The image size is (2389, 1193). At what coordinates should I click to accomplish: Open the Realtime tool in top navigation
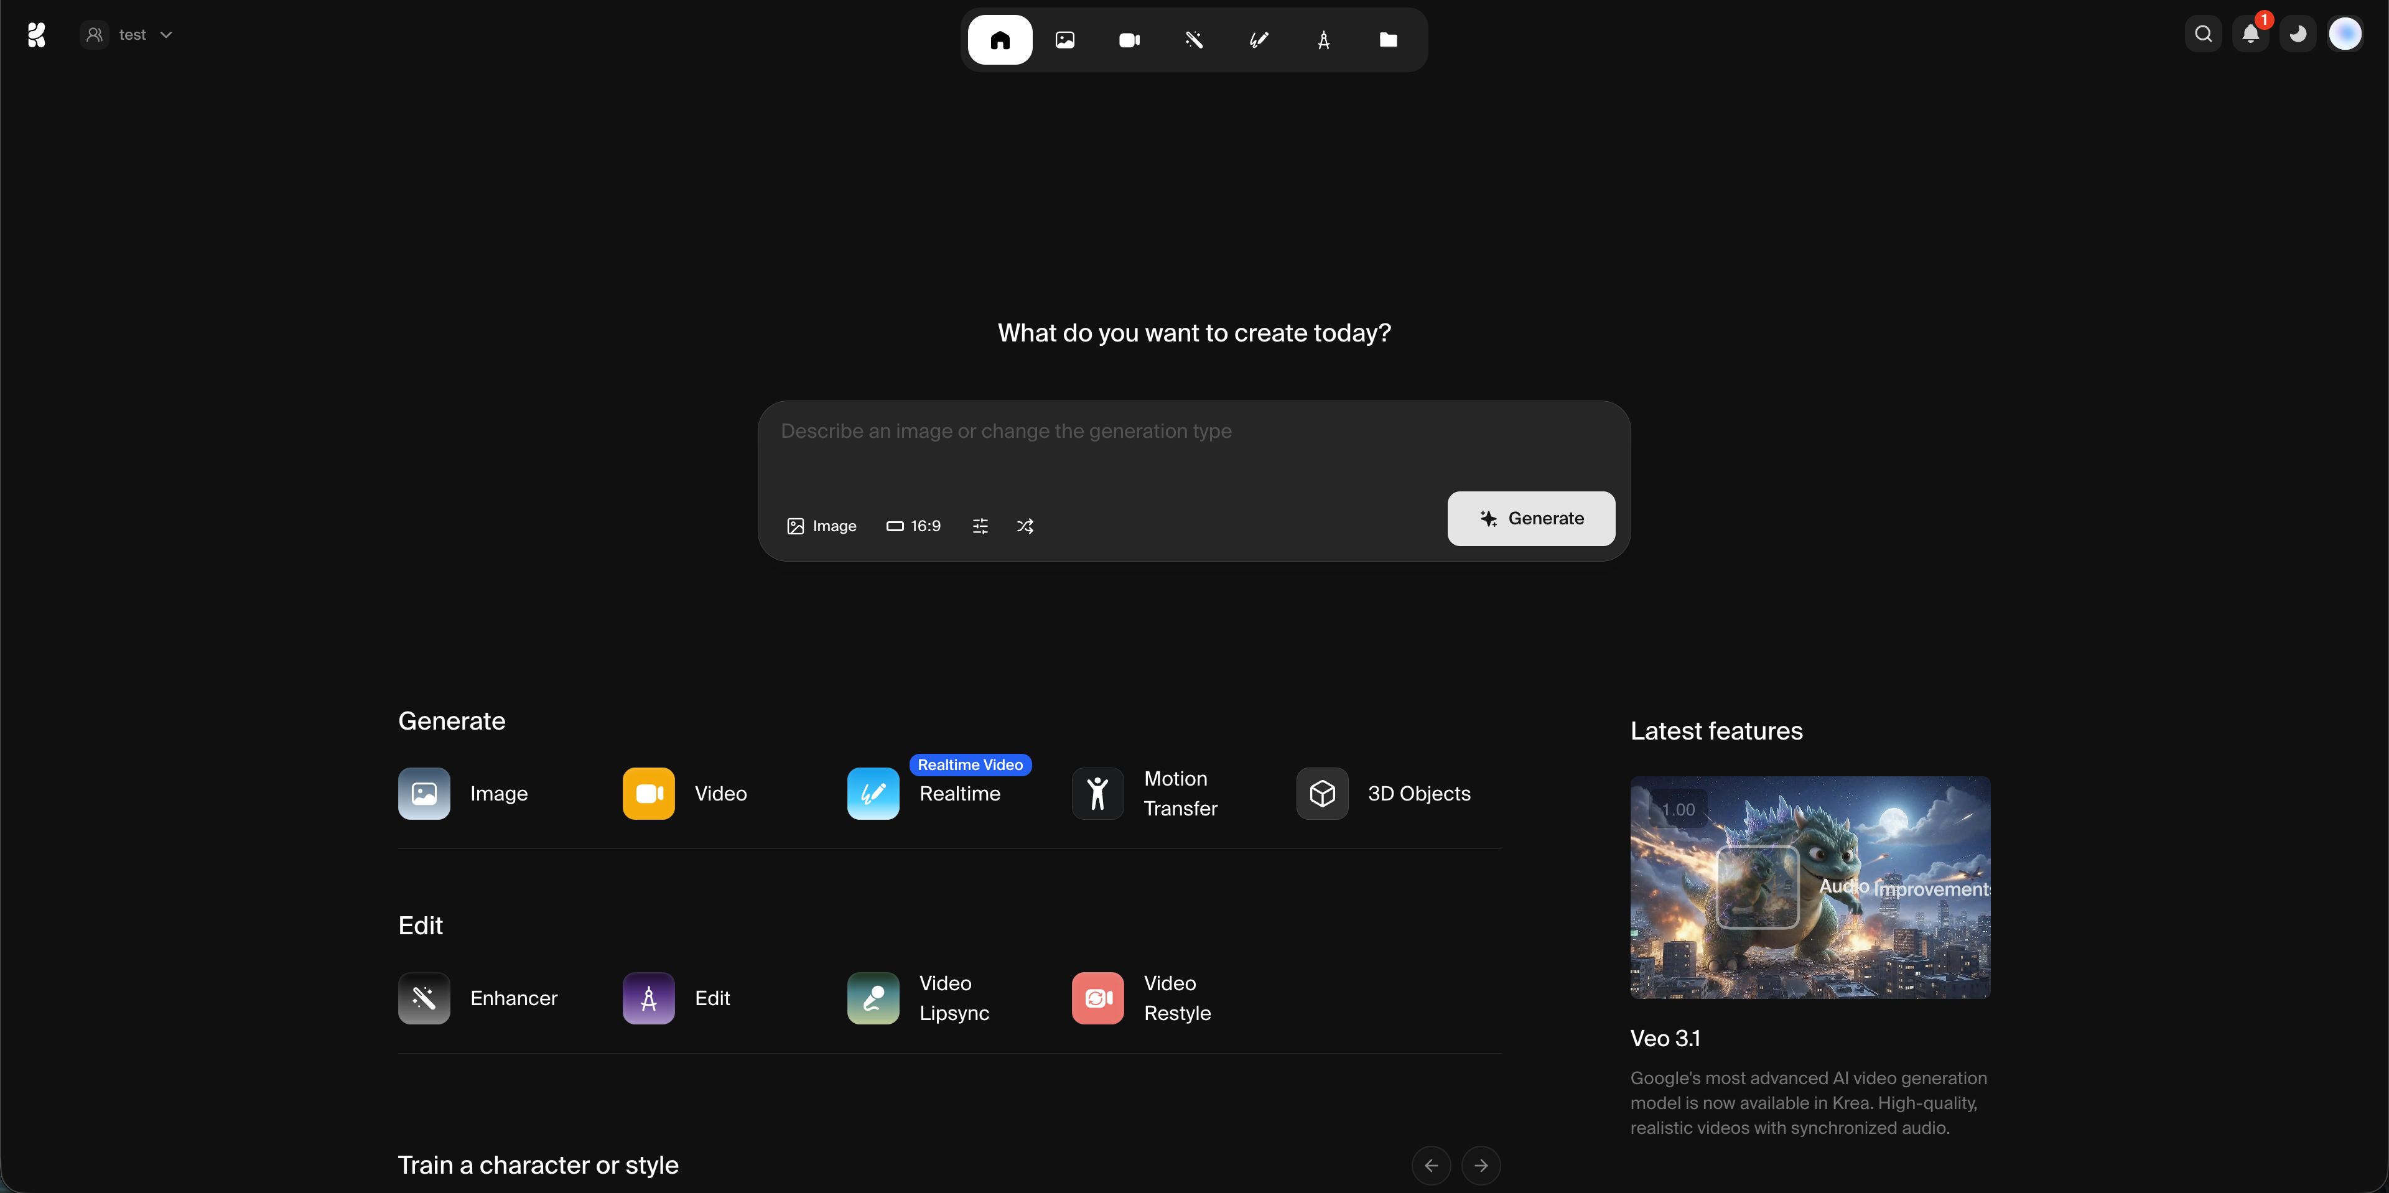1259,40
